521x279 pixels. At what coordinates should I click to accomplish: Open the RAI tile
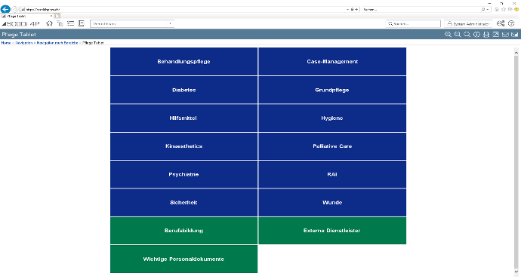coord(332,174)
